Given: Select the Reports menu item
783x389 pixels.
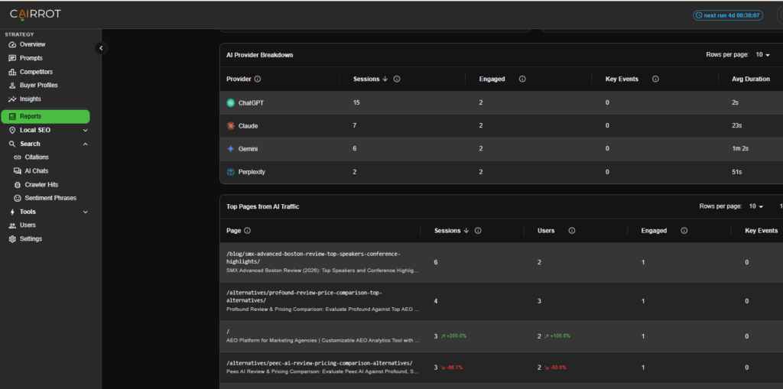Looking at the screenshot, I should [45, 116].
